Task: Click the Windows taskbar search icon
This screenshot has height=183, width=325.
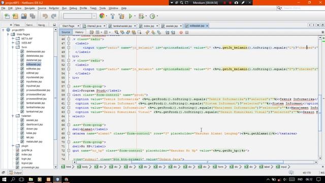Action: (13, 179)
